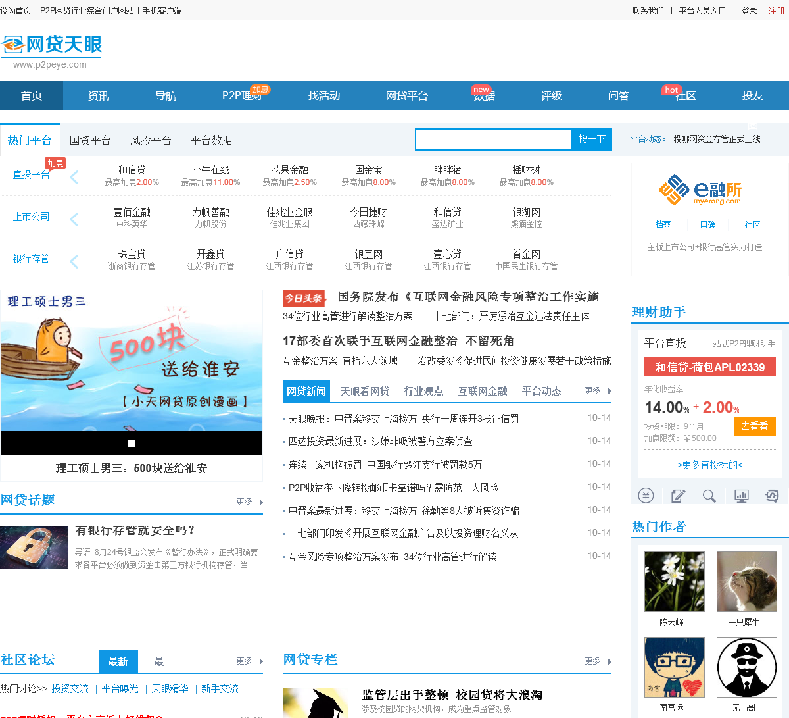This screenshot has height=718, width=789.
Task: Click 手机客户端 top link
Action: [162, 11]
